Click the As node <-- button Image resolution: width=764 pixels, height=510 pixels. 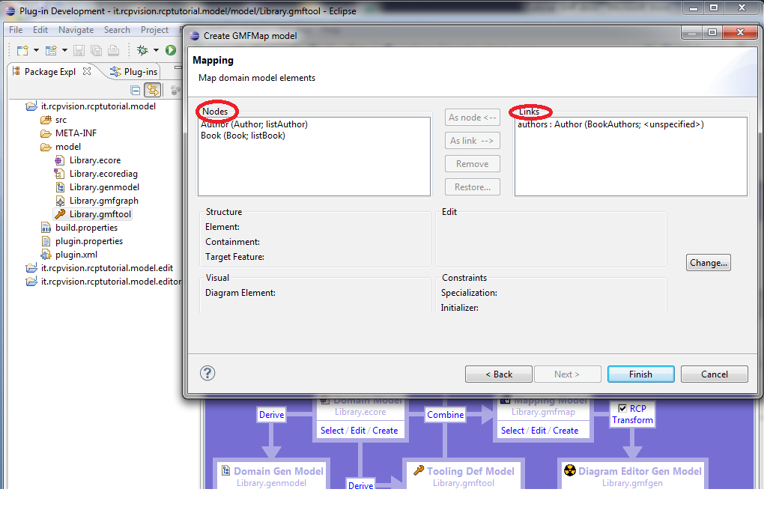click(x=472, y=118)
